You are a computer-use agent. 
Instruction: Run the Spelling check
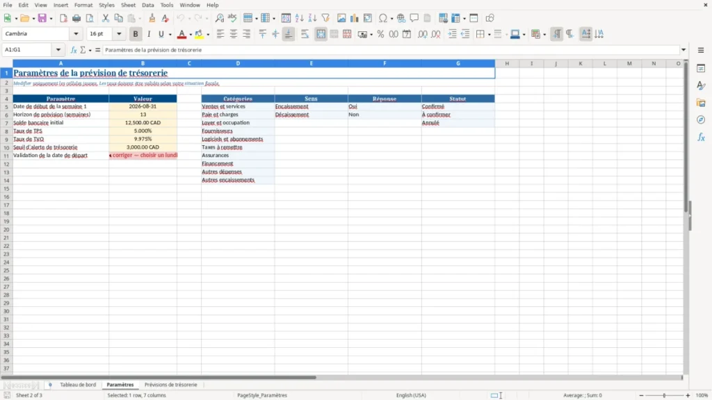(232, 18)
